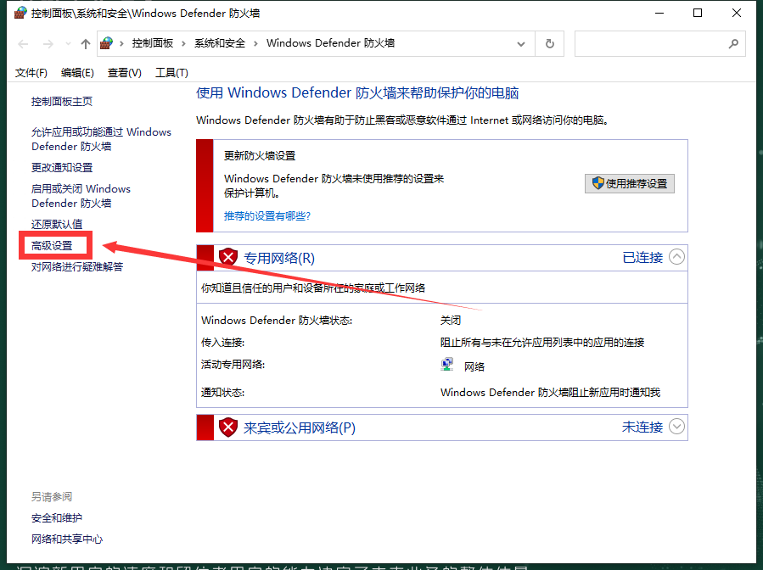
Task: Click 更新防火墙设置 heading text
Action: click(260, 155)
